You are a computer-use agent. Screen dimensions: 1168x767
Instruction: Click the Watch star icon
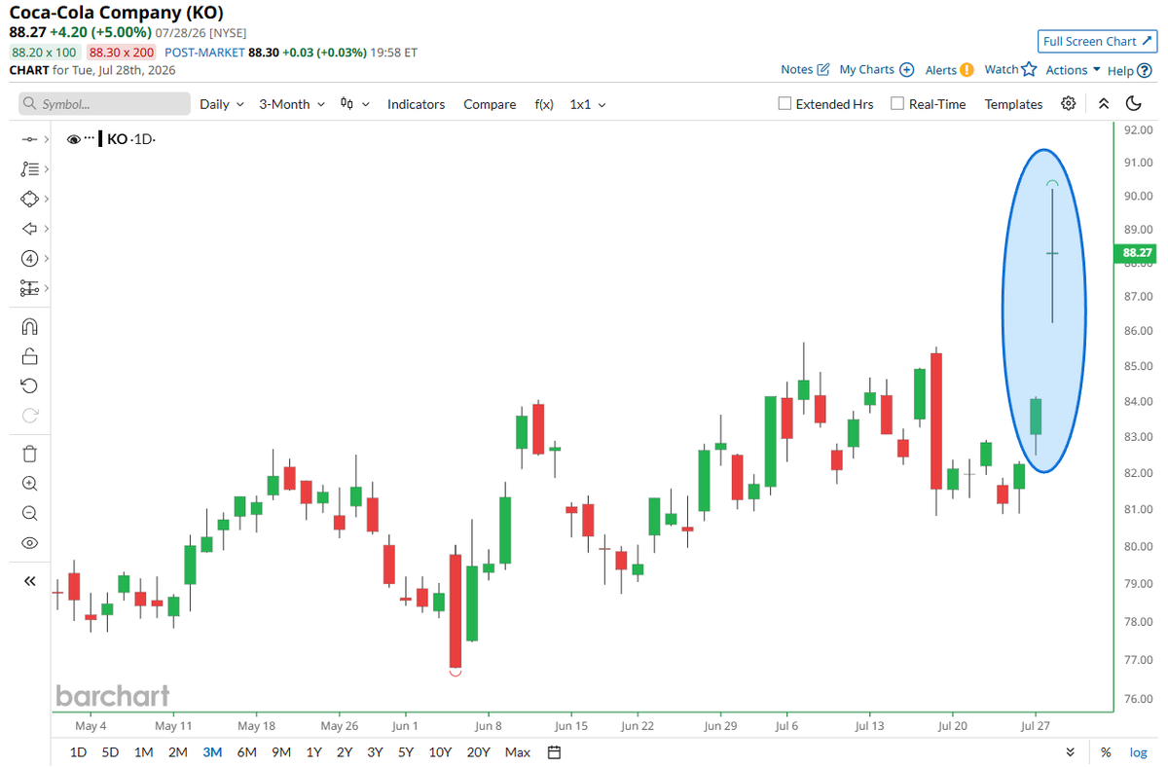(1029, 69)
